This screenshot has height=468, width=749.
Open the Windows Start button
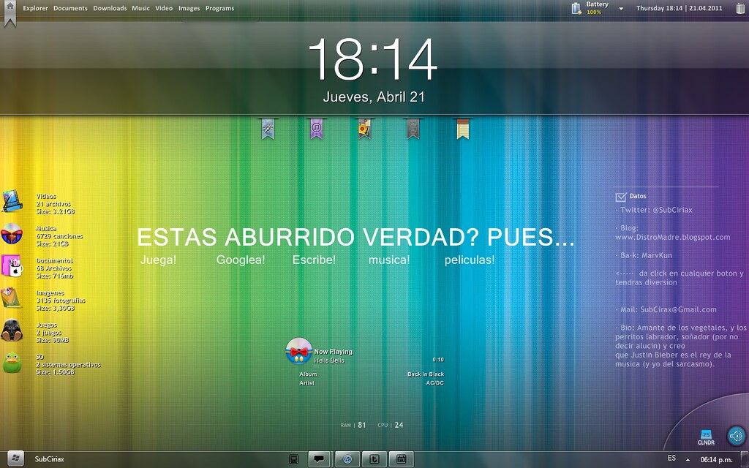tap(15, 459)
